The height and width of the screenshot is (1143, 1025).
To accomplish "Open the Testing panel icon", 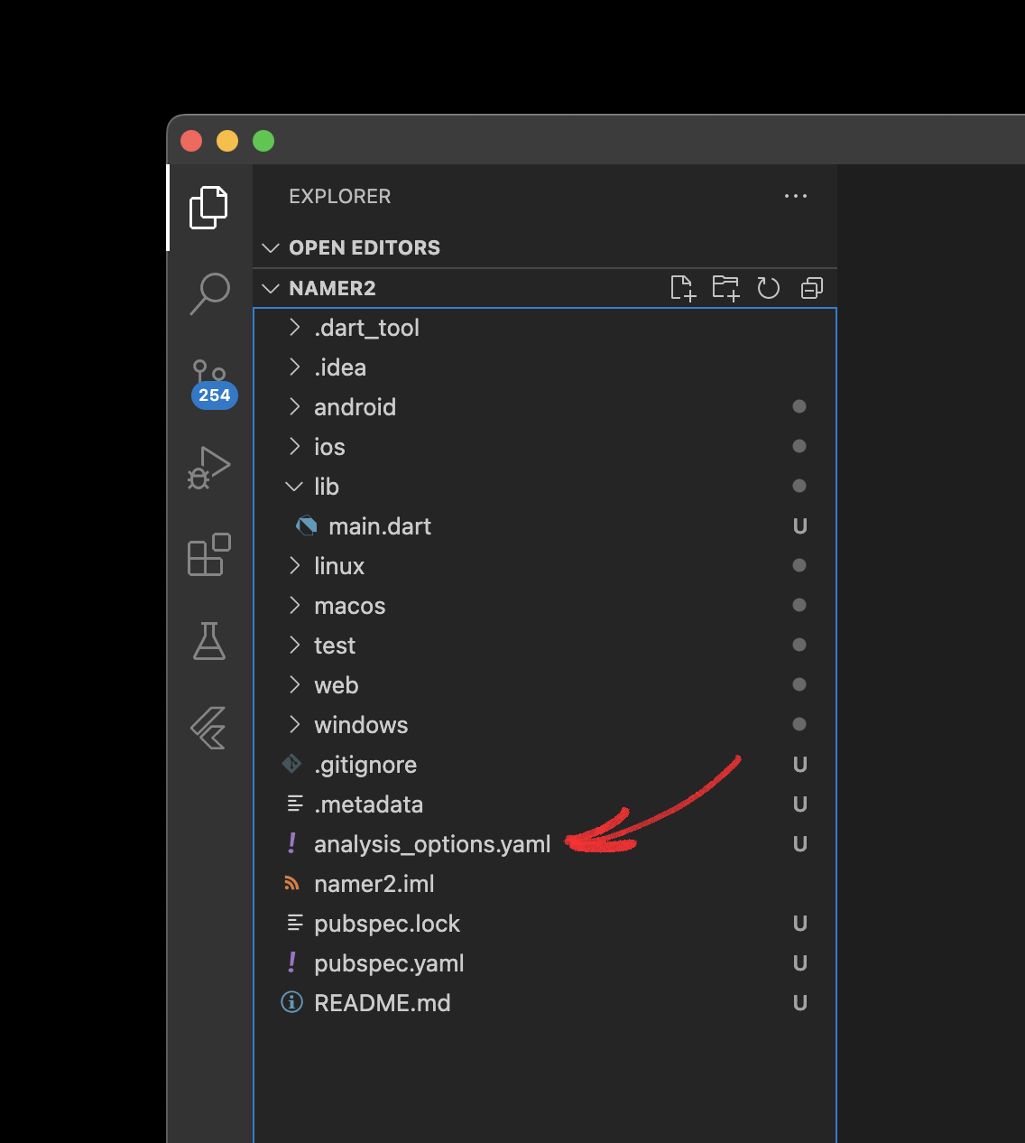I will 209,642.
